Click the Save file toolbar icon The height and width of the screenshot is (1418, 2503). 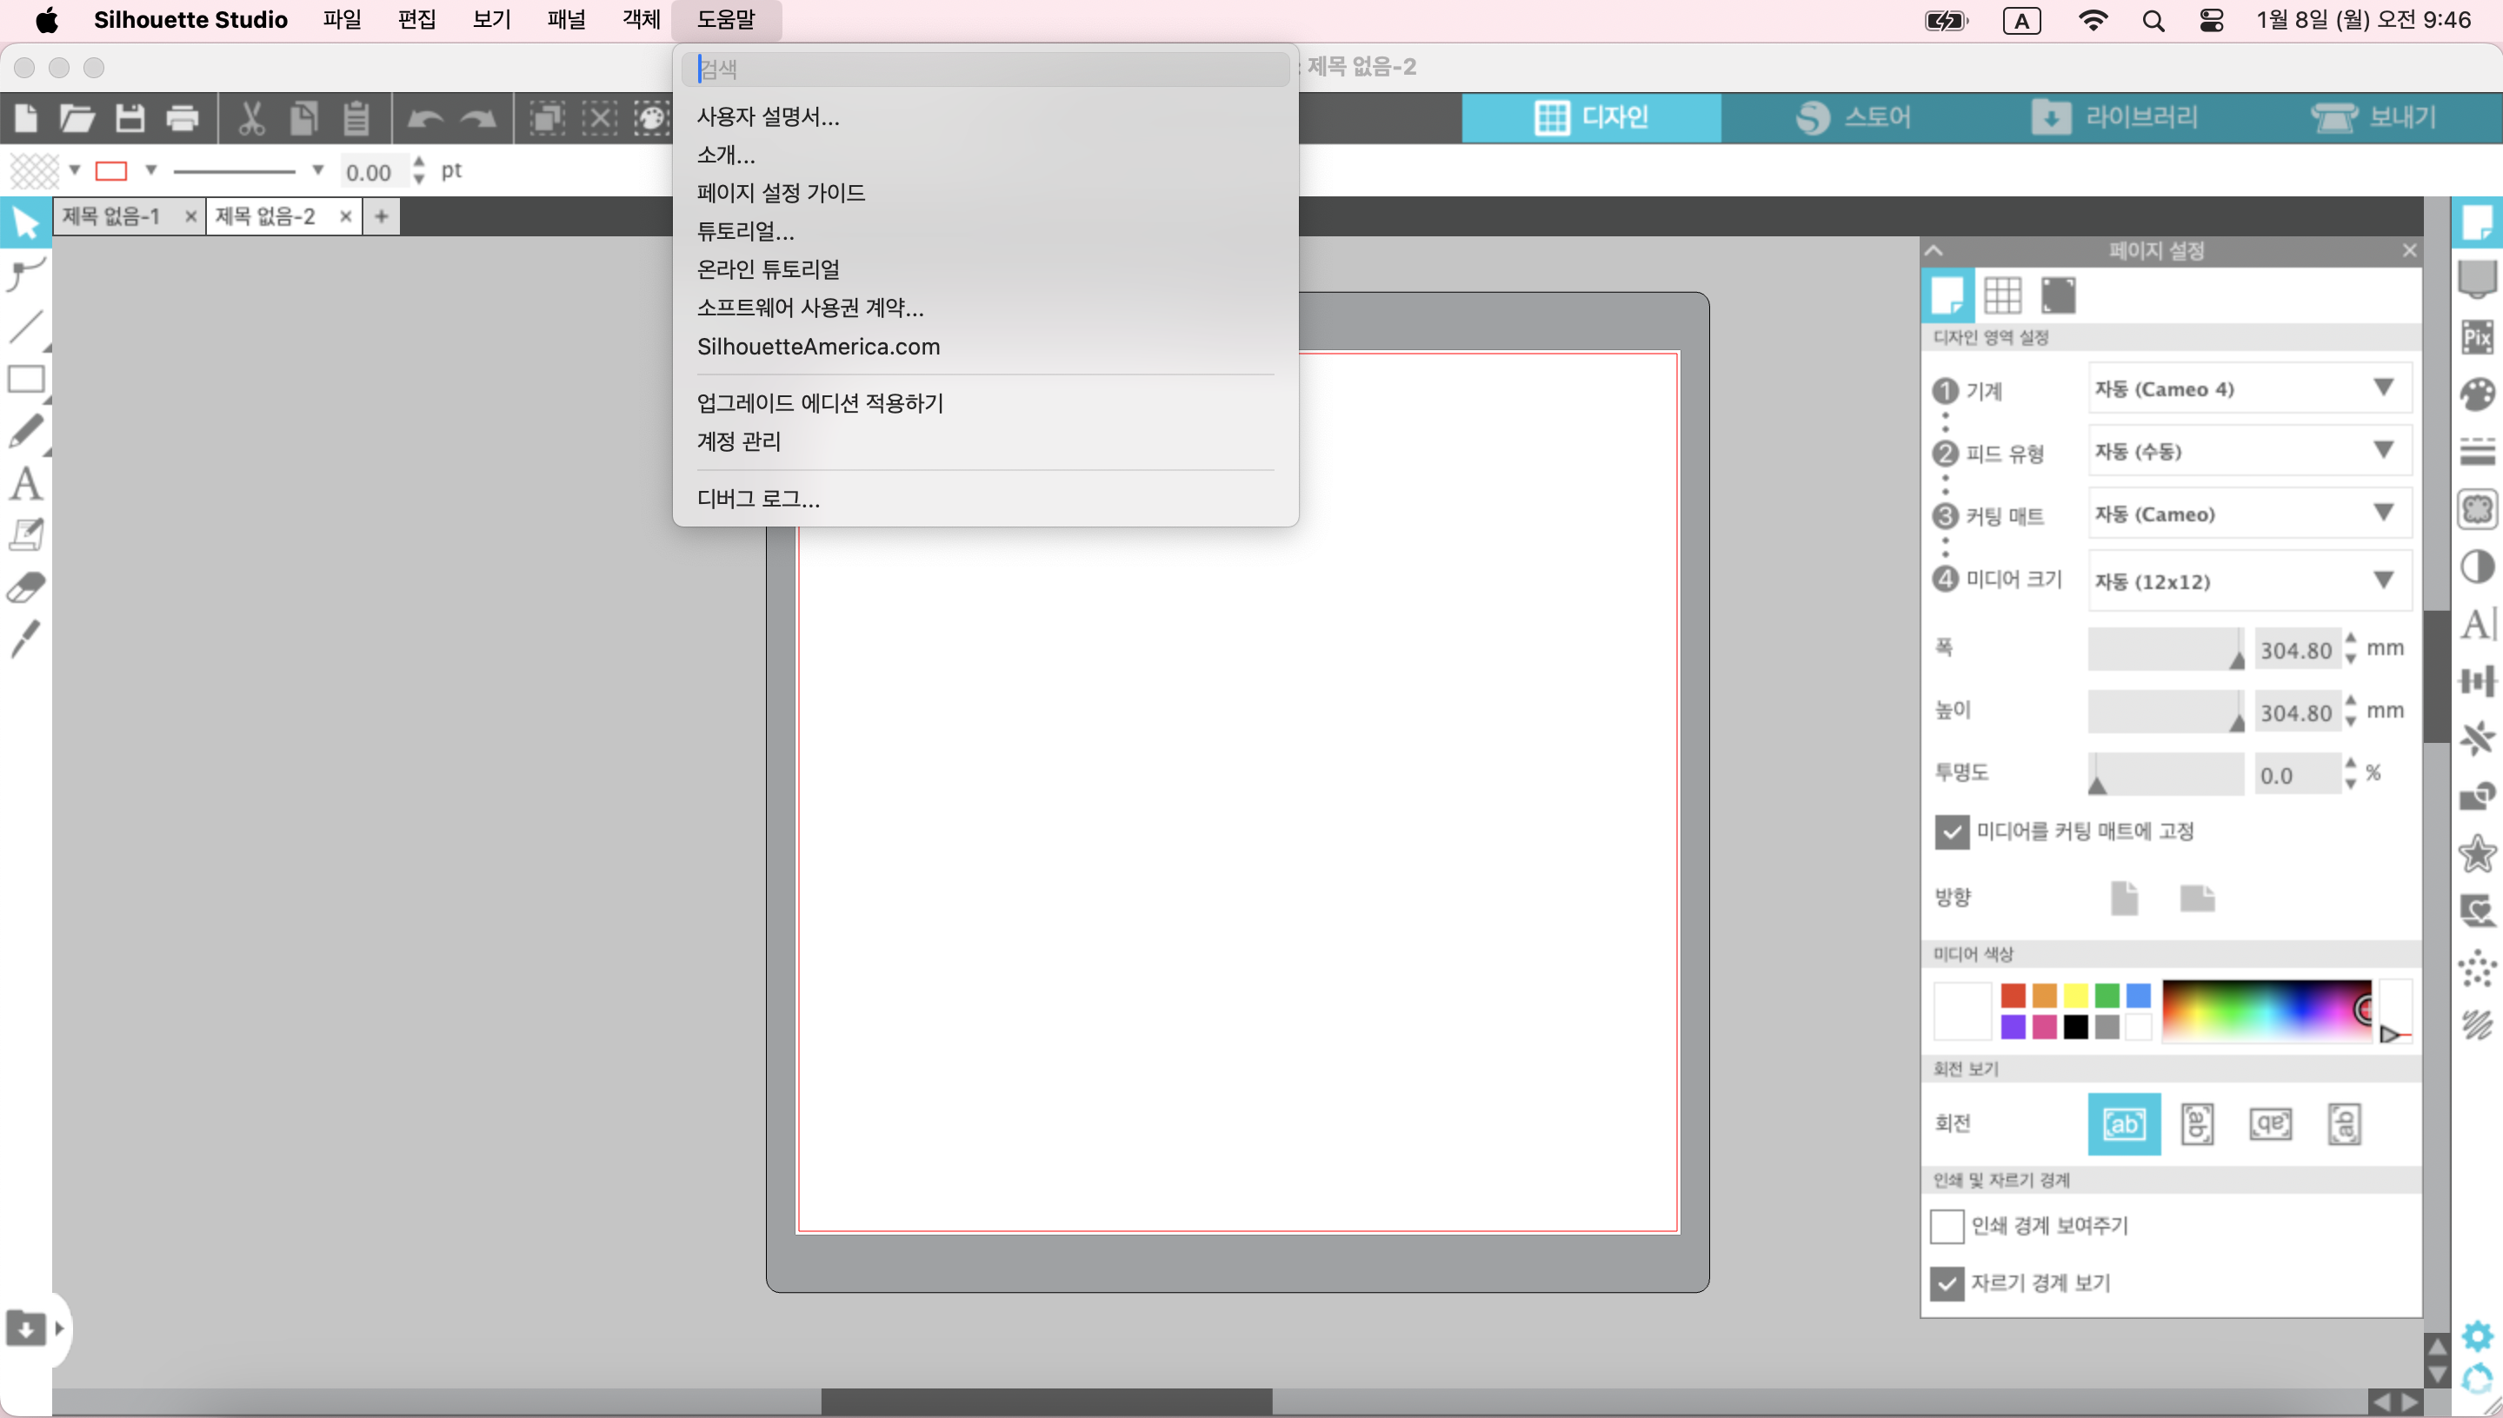(x=130, y=118)
